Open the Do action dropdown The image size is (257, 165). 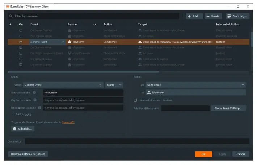click(196, 85)
